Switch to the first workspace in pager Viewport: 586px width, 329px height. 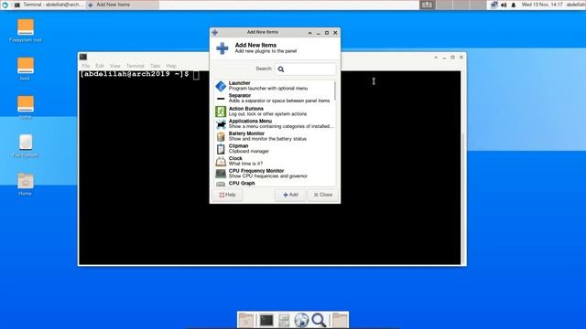click(428, 5)
